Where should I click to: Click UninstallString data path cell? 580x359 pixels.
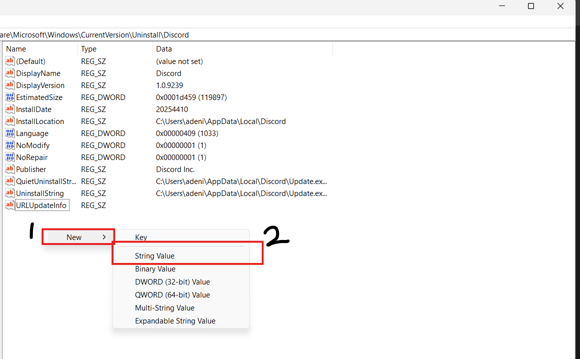(x=241, y=193)
